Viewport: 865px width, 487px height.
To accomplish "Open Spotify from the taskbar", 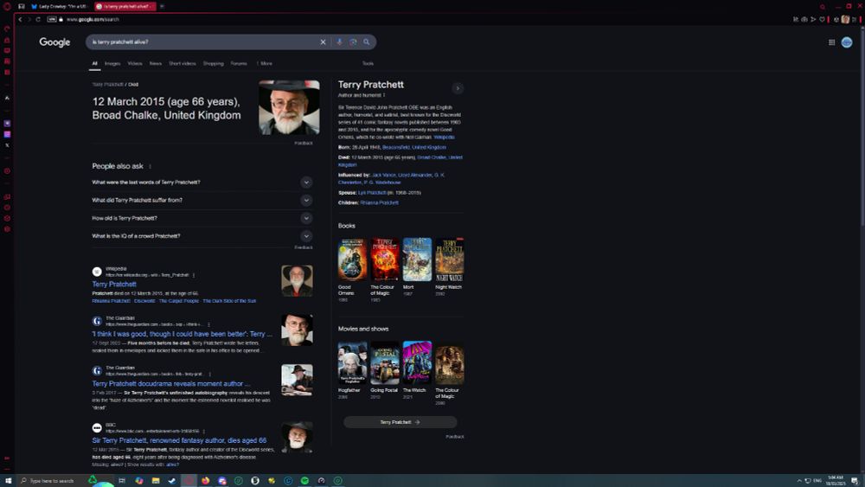I will [x=304, y=480].
